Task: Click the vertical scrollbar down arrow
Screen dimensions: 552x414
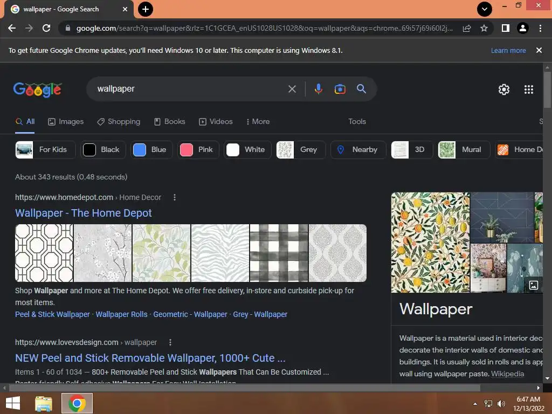Action: (x=547, y=378)
